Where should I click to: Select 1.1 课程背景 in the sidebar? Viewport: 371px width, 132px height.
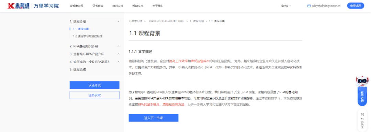[x=81, y=29]
